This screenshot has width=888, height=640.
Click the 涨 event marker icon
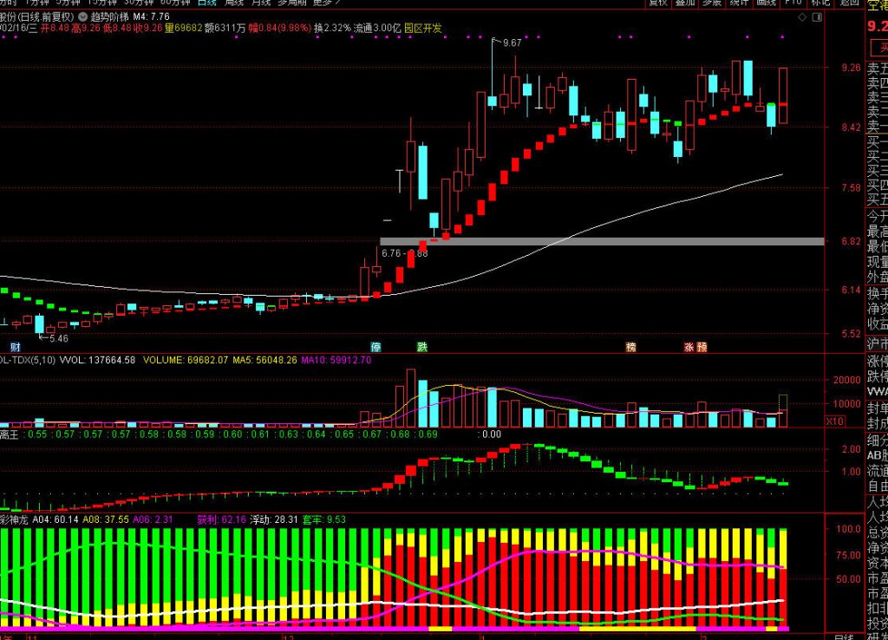point(689,347)
